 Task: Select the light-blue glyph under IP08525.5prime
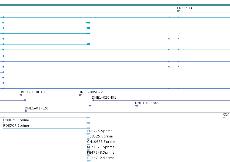[89, 139]
